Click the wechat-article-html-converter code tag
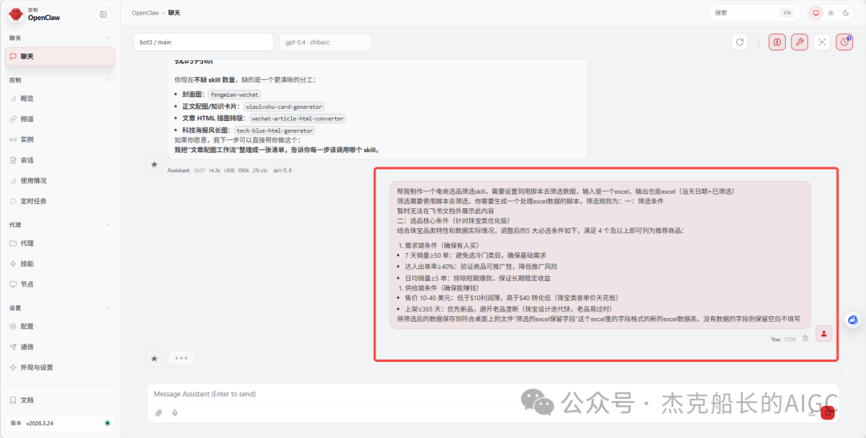 pos(297,119)
